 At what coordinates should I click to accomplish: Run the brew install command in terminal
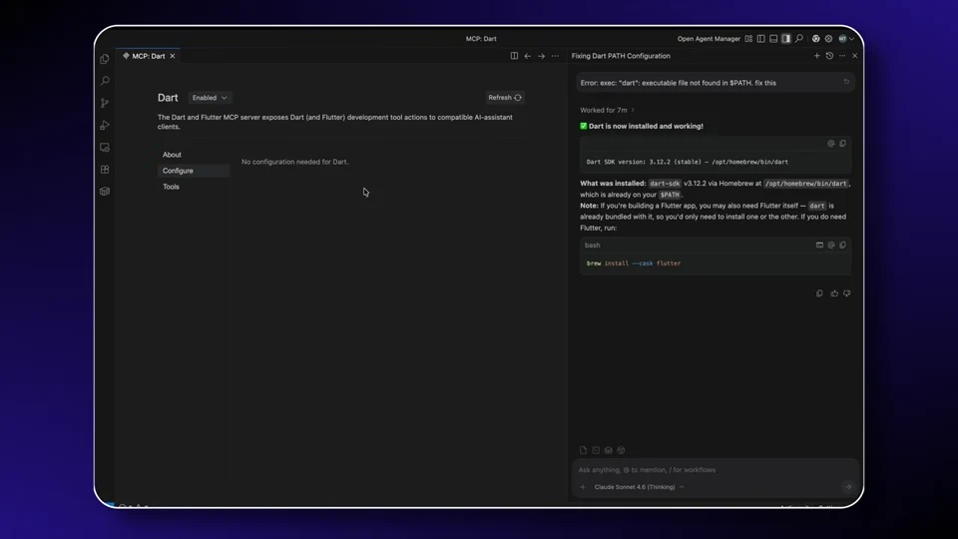(x=819, y=246)
